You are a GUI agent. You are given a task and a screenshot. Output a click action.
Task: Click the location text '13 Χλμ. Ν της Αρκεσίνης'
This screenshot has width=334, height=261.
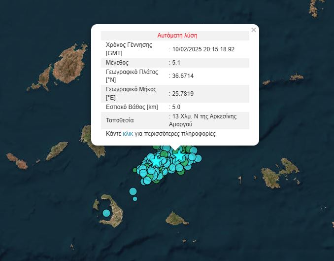(x=204, y=116)
